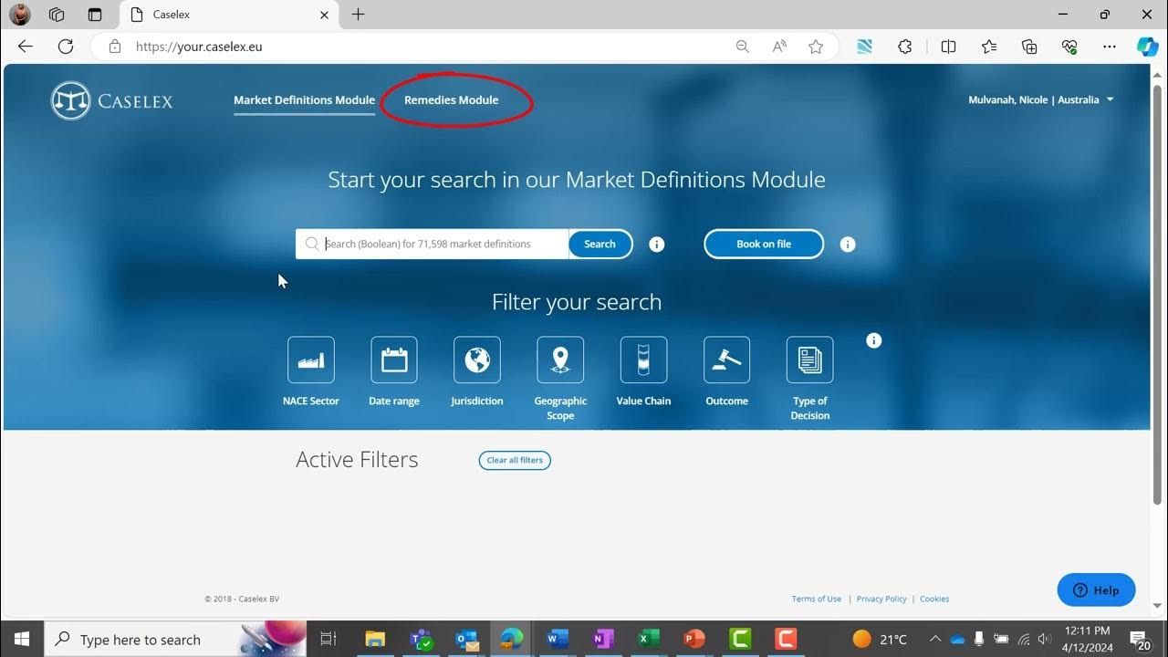
Task: Select the Jurisdiction globe filter
Action: point(477,360)
